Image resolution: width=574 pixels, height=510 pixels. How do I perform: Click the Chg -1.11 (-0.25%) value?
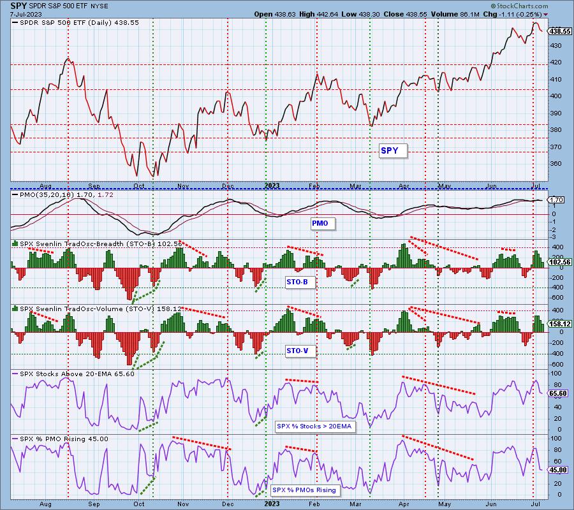[x=511, y=14]
